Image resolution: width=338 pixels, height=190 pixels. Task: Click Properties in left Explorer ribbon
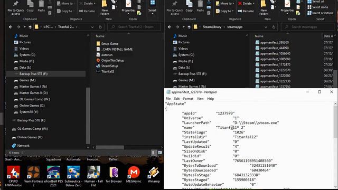[128, 8]
